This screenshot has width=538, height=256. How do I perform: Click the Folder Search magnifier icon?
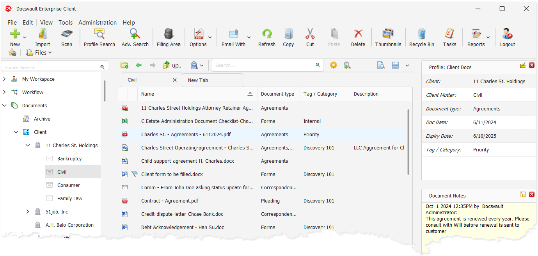pos(102,68)
